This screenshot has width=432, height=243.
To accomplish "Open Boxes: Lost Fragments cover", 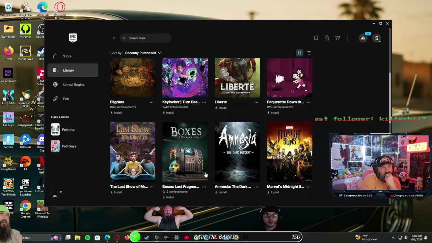I will 185,152.
